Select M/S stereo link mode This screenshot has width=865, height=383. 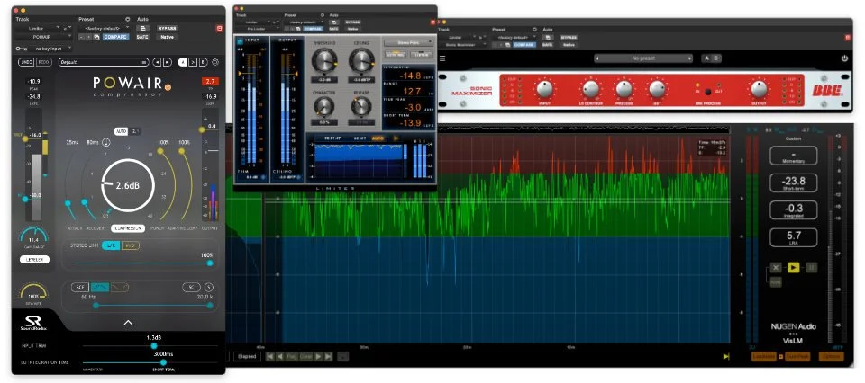(130, 245)
